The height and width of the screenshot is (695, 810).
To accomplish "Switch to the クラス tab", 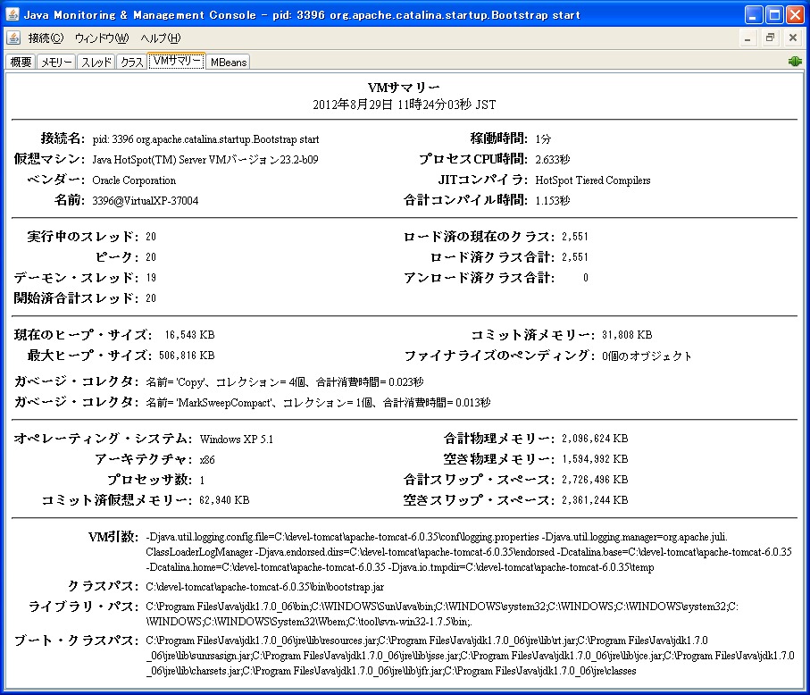I will pos(132,62).
